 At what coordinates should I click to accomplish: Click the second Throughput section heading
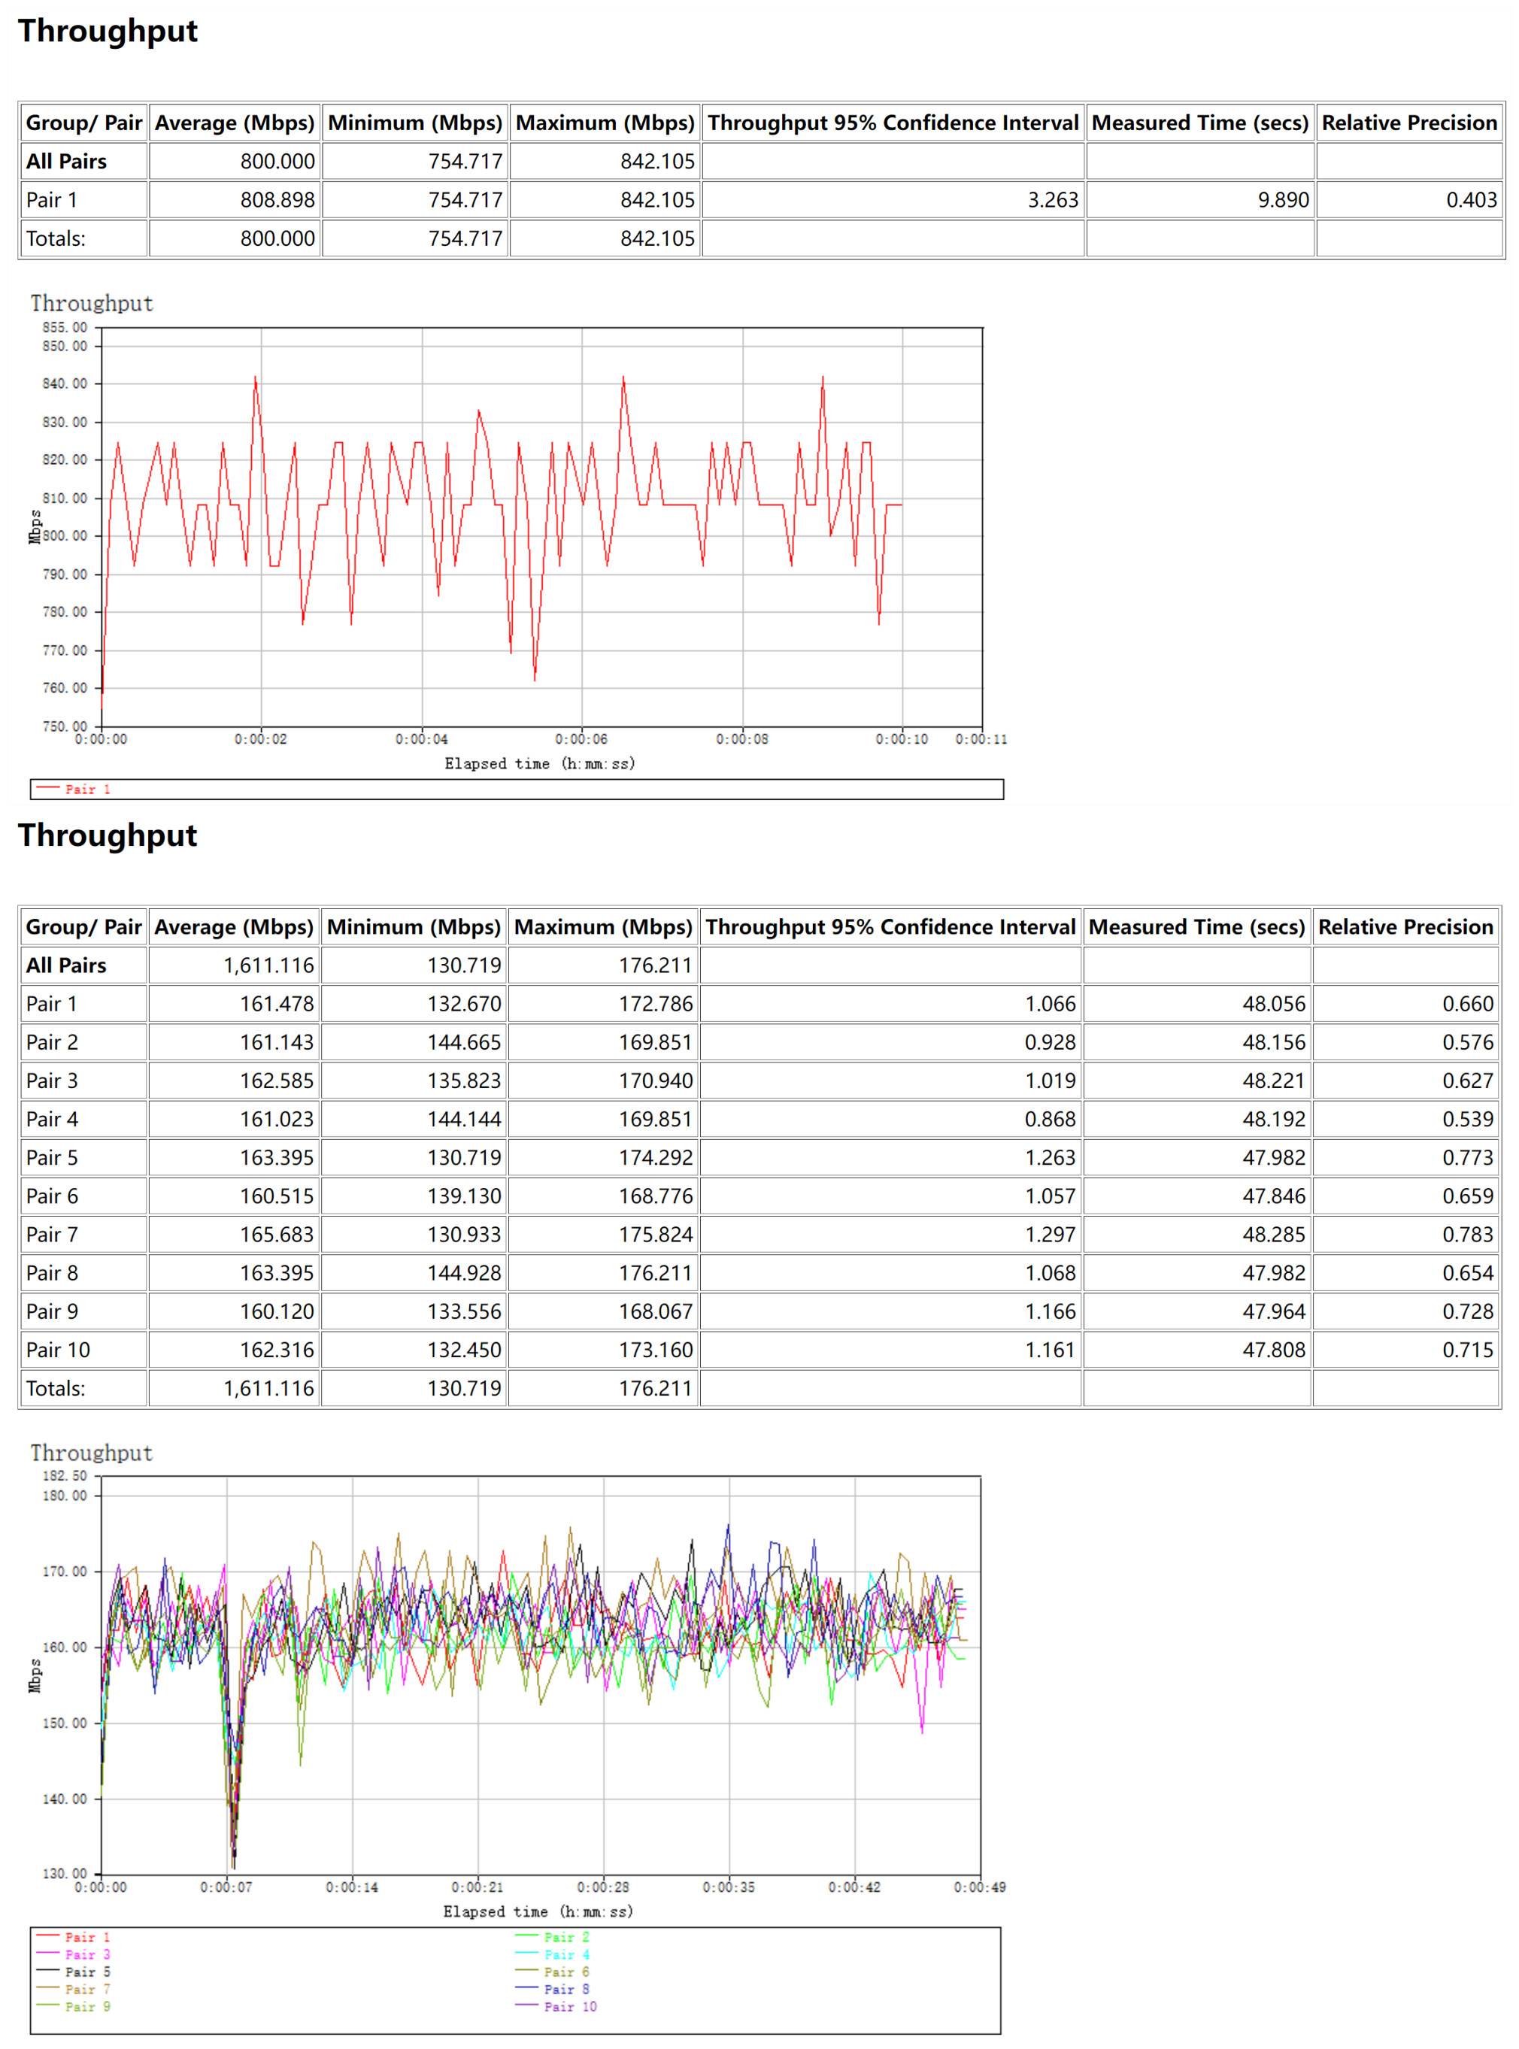click(x=108, y=835)
